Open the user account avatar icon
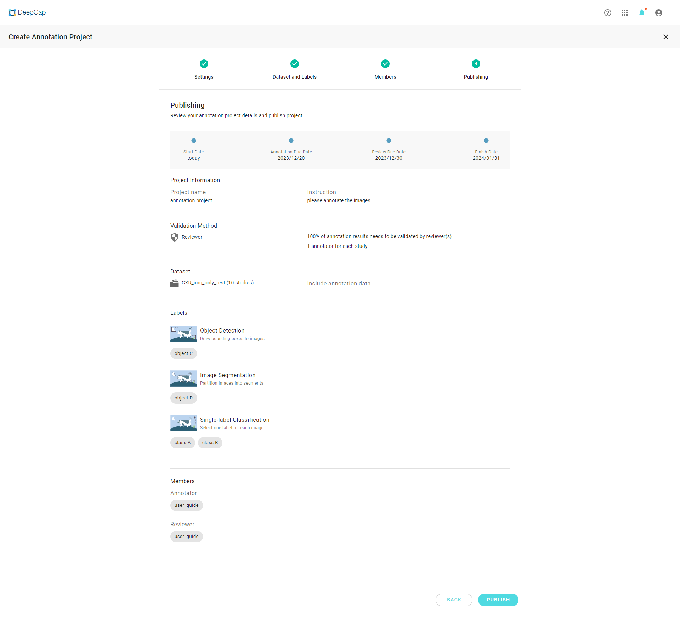The height and width of the screenshot is (618, 680). click(659, 13)
